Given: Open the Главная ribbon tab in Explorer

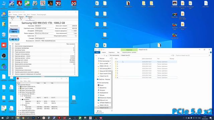Looking at the screenshot, I should (x=104, y=52).
